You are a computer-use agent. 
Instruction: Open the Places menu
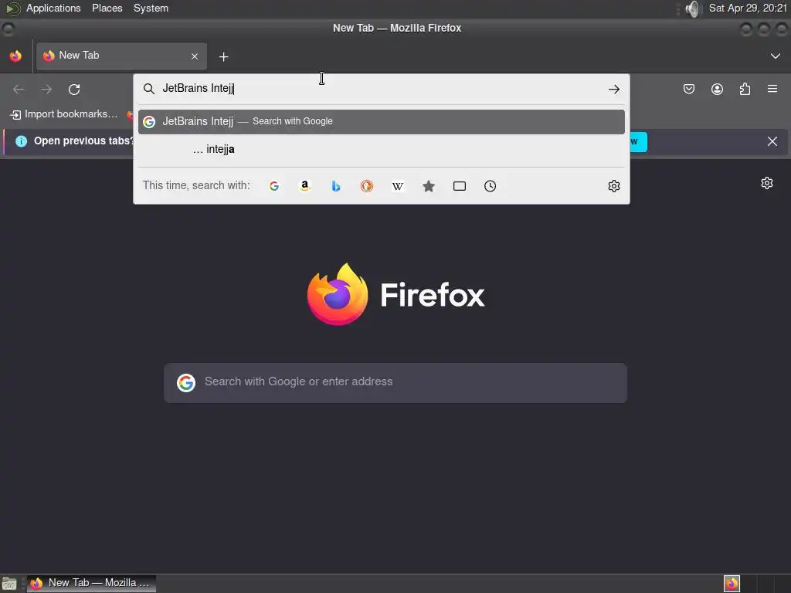point(107,8)
